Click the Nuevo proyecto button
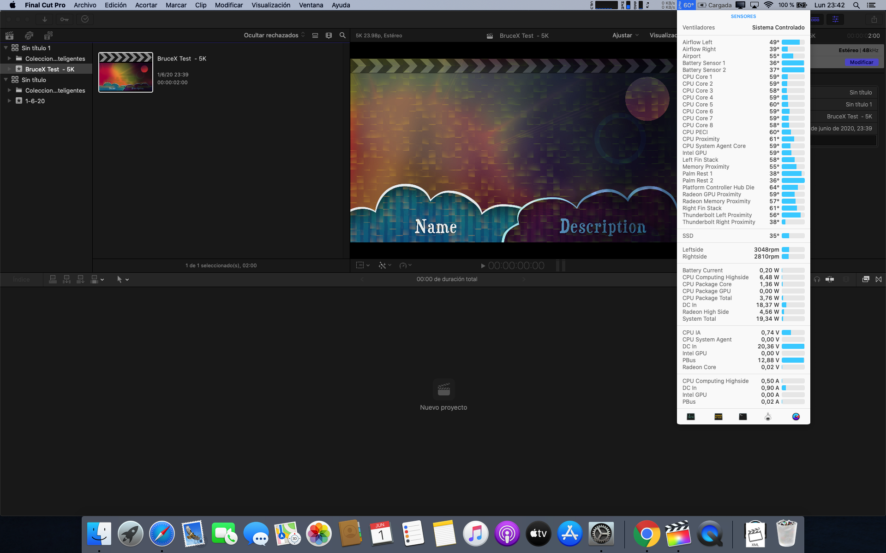This screenshot has height=553, width=886. pos(443,390)
